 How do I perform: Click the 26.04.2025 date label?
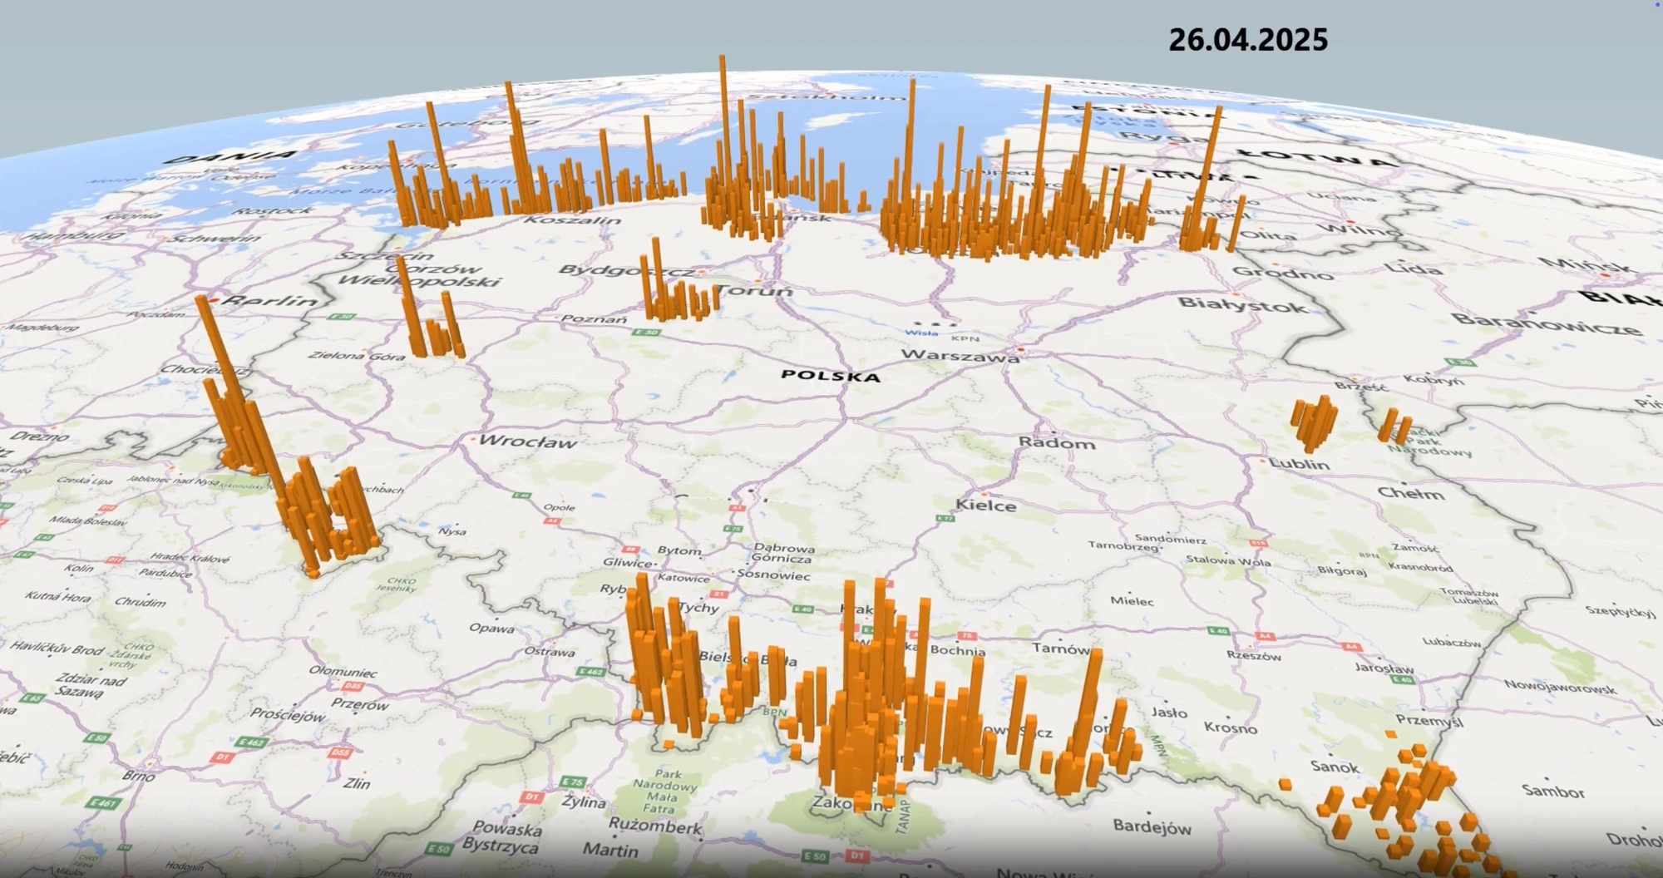click(x=1248, y=40)
